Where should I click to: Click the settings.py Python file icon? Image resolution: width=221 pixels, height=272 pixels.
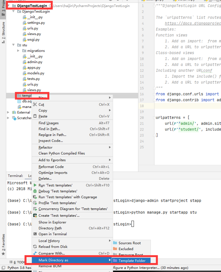25,23
